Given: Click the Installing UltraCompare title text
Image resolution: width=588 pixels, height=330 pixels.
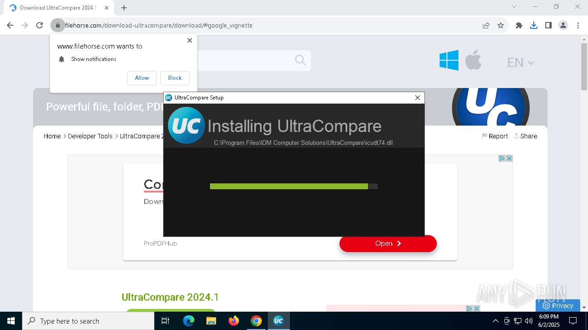Looking at the screenshot, I should [x=294, y=126].
